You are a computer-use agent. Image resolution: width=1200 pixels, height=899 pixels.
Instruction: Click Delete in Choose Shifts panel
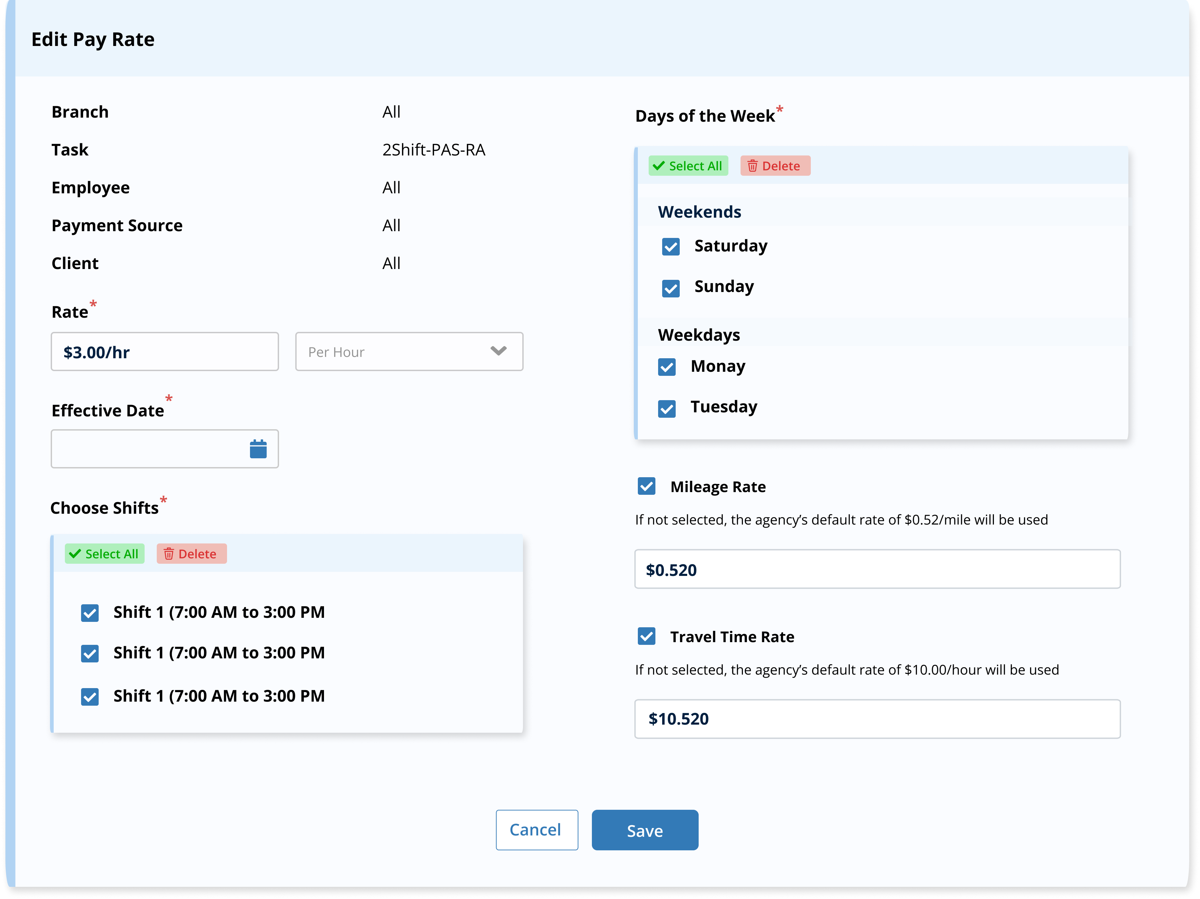click(192, 553)
